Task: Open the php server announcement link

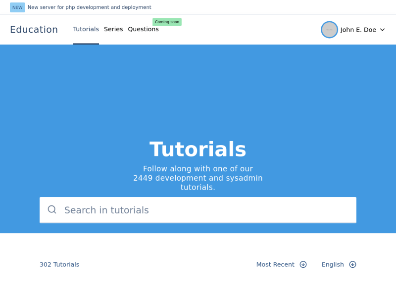Action: [90, 7]
